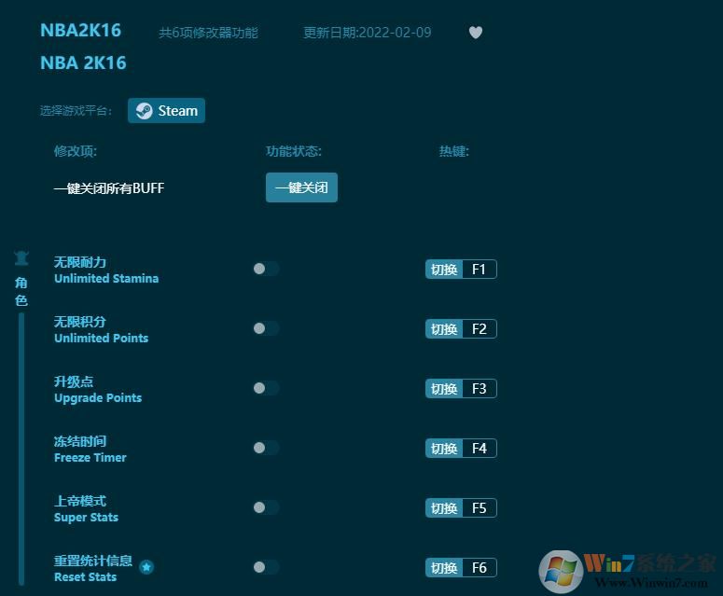Click the 选择游戏平台 label

pyautogui.click(x=76, y=111)
